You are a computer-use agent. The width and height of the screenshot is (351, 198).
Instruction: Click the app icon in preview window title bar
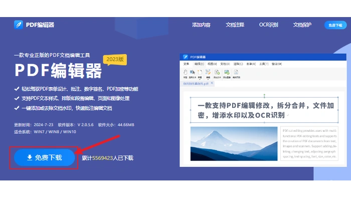coord(185,57)
